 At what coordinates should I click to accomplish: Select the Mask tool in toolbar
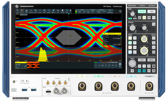pos(44,11)
